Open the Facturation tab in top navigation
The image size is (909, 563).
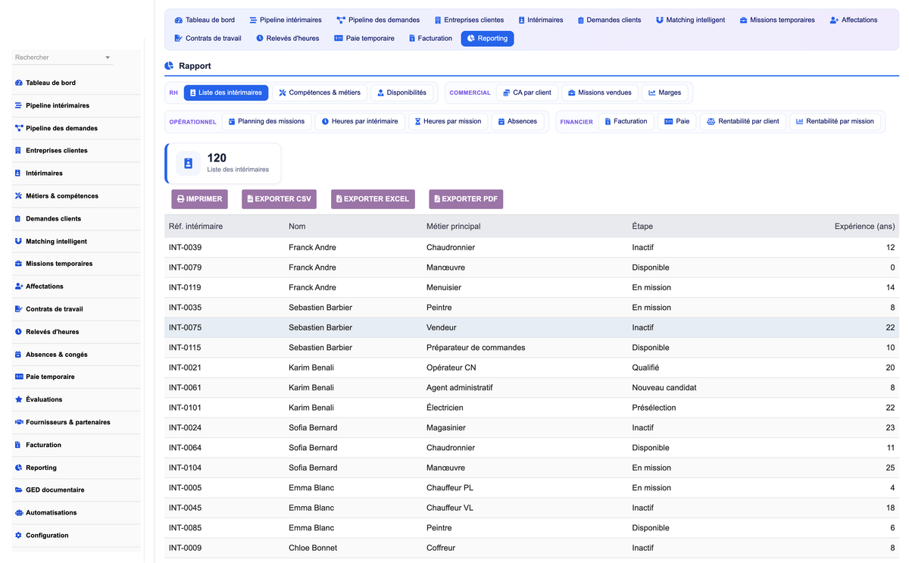point(430,38)
